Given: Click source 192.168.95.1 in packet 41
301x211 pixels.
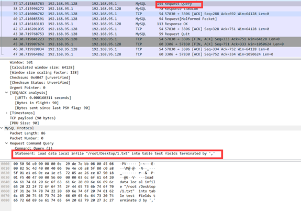Looking at the screenshot, I should coord(61,24).
